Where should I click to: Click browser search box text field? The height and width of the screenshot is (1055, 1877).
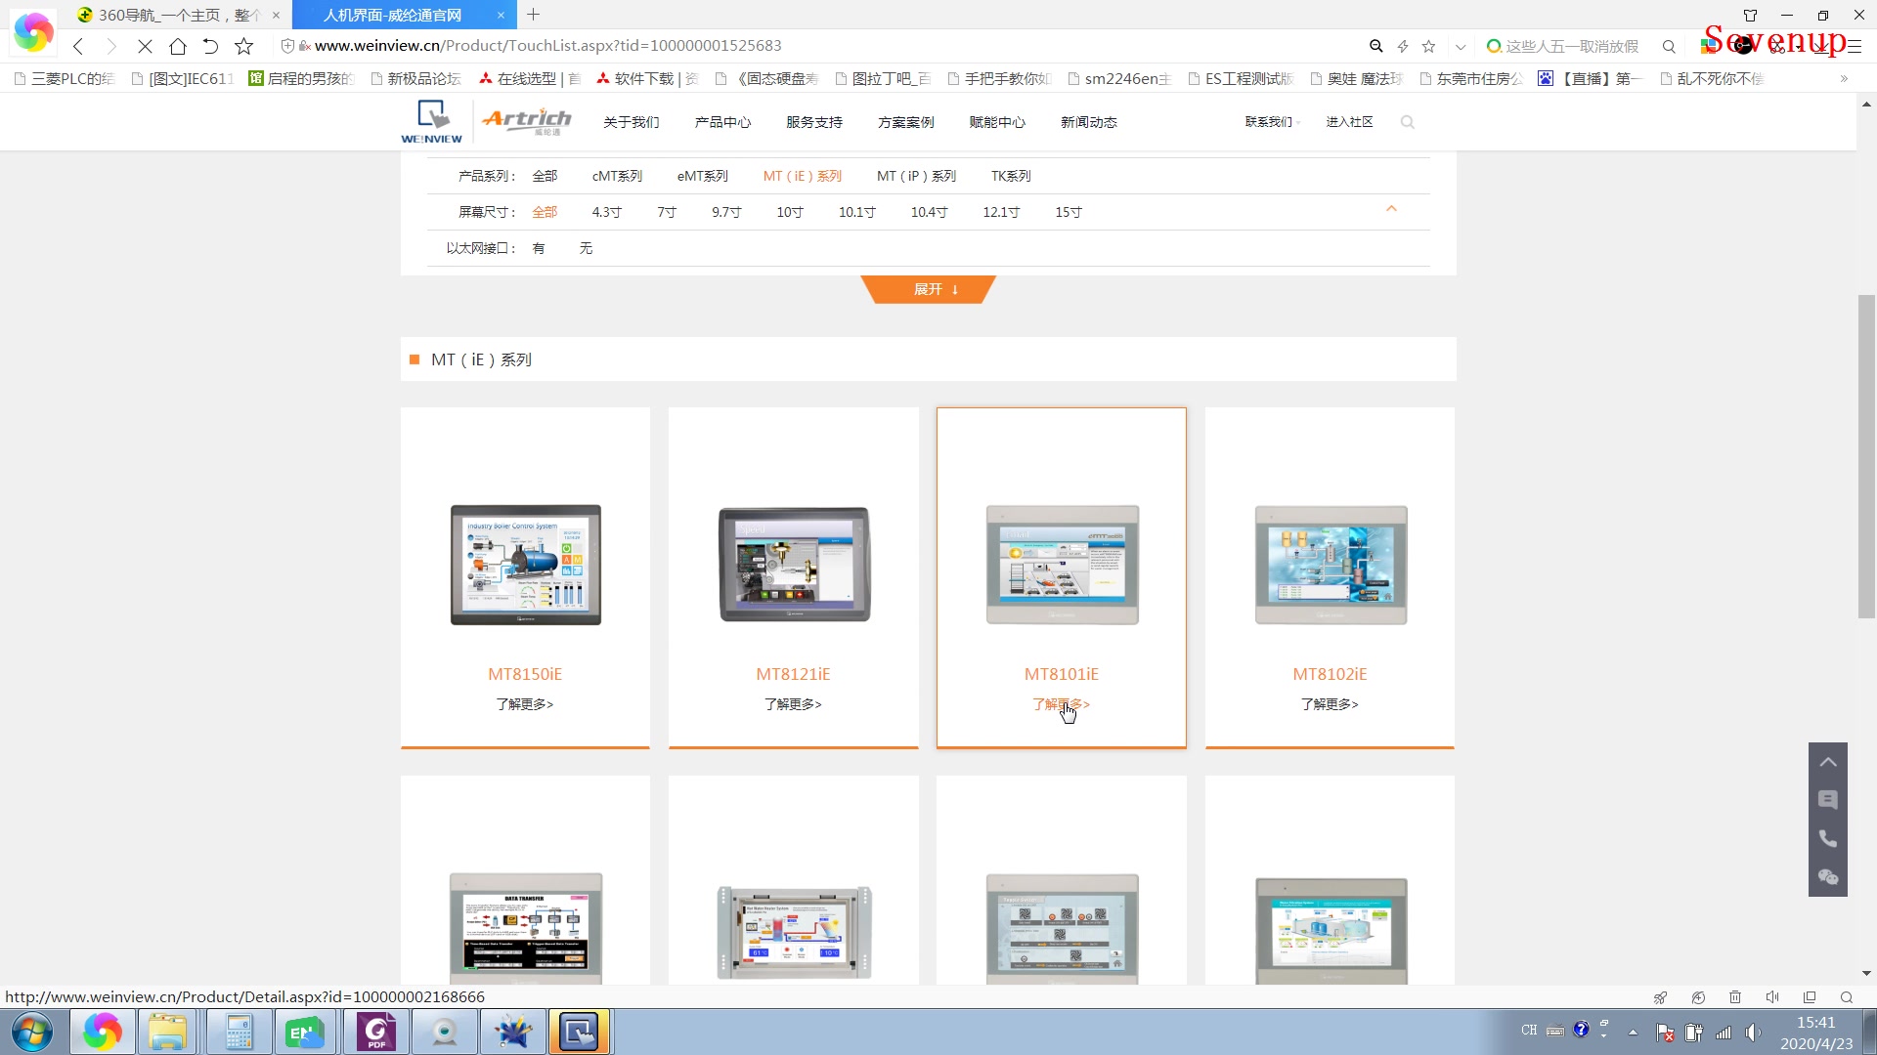(1571, 46)
